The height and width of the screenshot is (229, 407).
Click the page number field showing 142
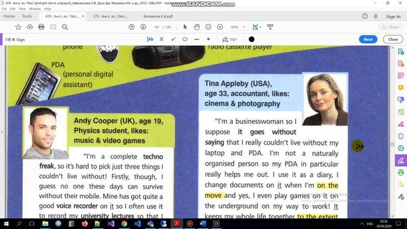(156, 27)
